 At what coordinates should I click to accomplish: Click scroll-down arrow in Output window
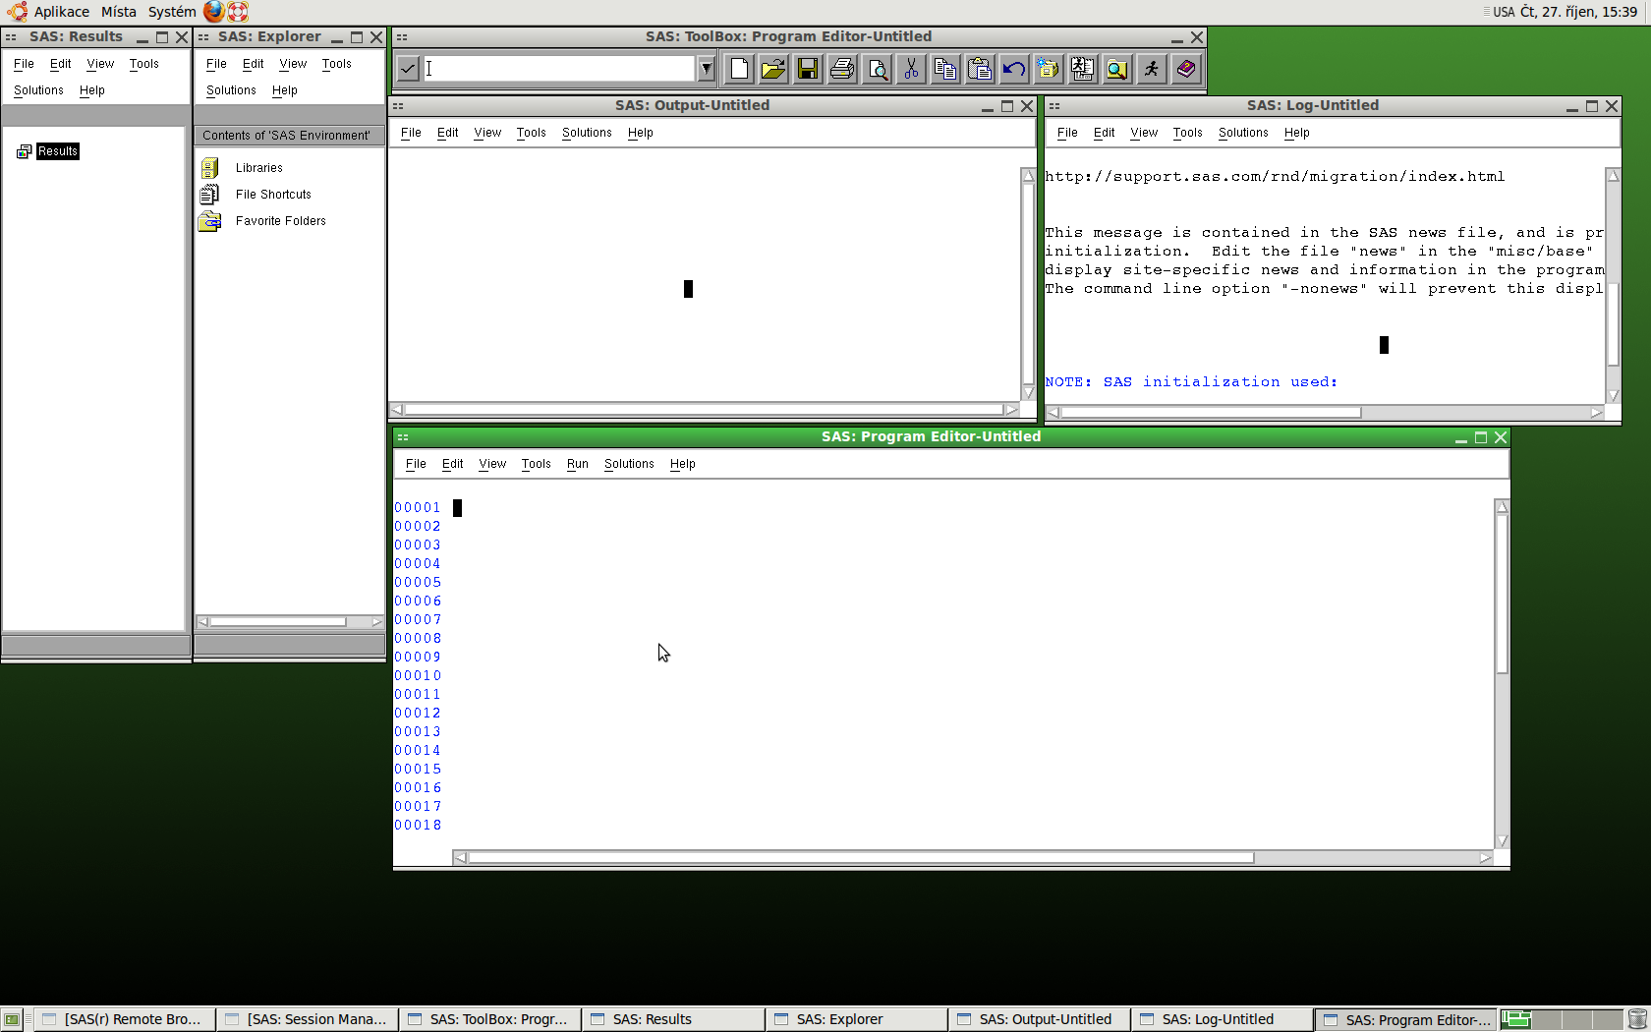click(x=1028, y=393)
